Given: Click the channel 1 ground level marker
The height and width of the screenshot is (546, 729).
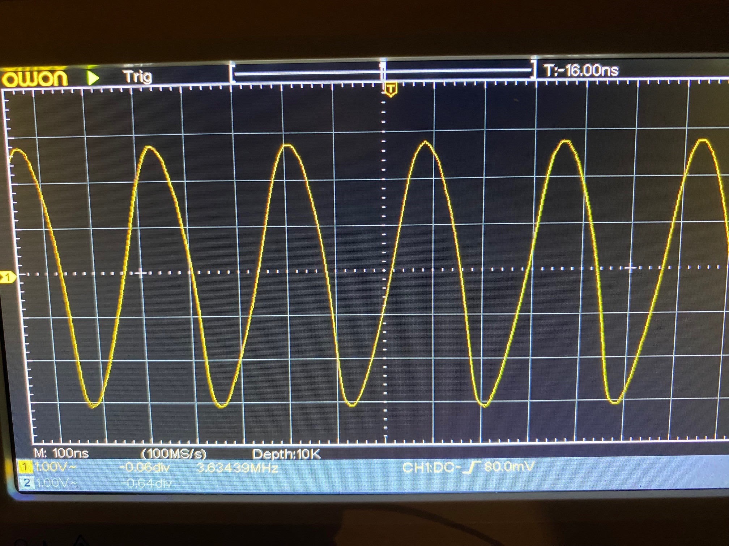Looking at the screenshot, I should tap(7, 277).
